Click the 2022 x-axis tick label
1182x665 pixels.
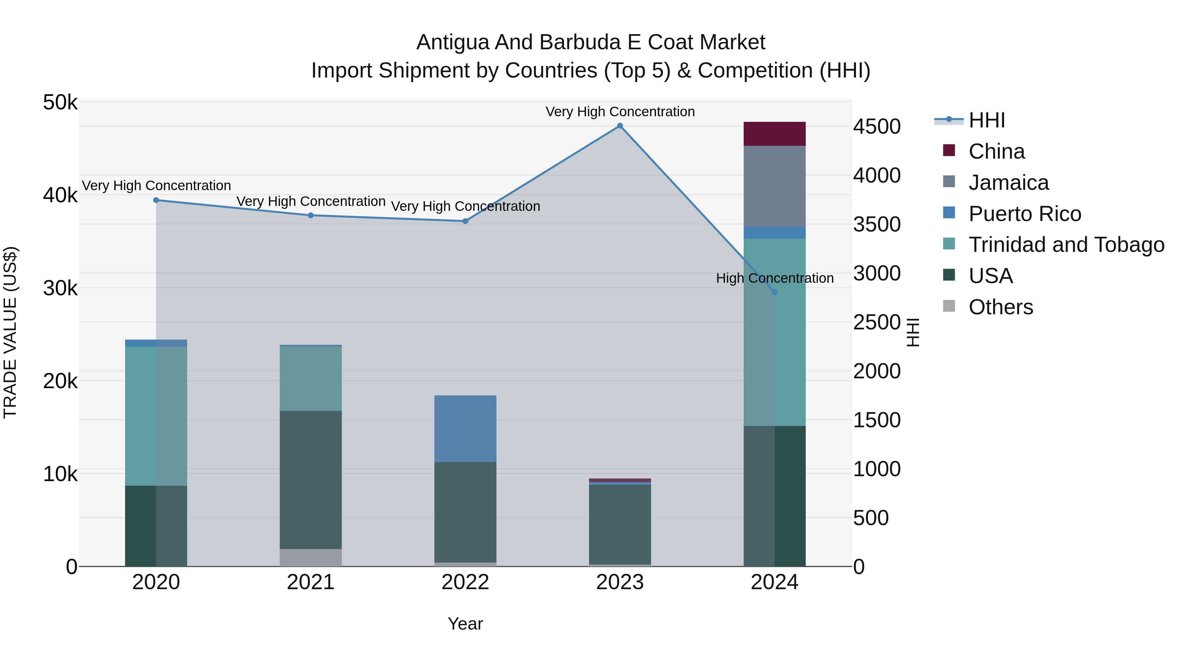pos(465,582)
